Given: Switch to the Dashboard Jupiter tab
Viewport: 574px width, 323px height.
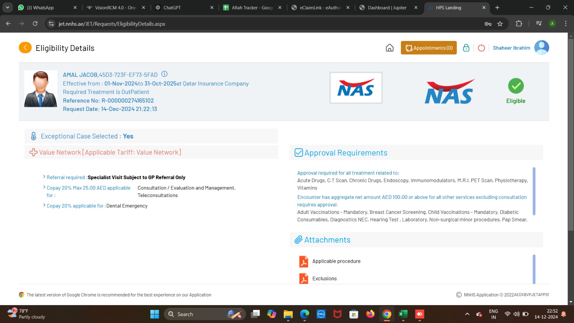Looking at the screenshot, I should [389, 8].
